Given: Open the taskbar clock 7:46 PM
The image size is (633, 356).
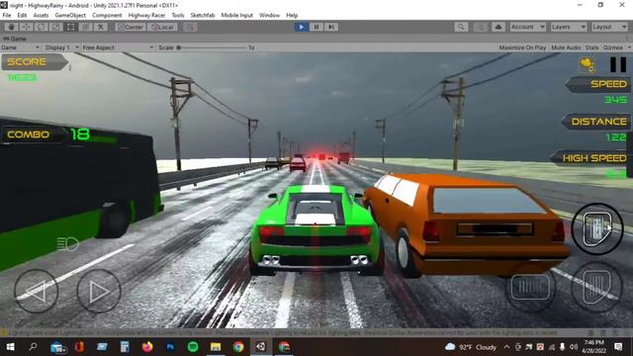Looking at the screenshot, I should point(594,347).
